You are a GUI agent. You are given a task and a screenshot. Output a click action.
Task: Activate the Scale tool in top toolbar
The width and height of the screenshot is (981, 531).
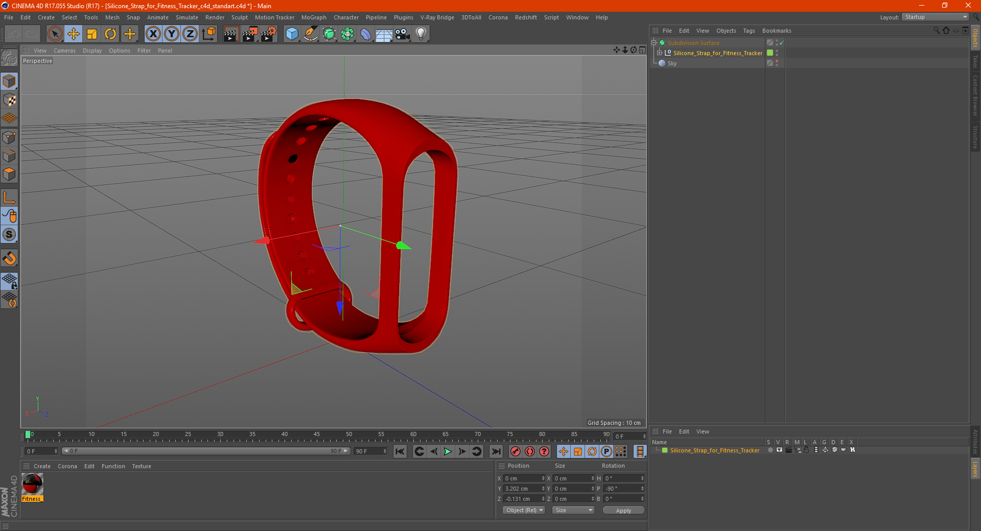(x=92, y=34)
